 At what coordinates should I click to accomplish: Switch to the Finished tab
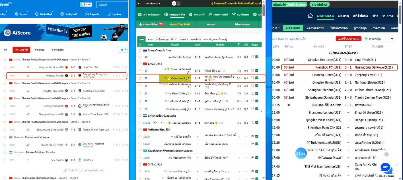coord(40,50)
